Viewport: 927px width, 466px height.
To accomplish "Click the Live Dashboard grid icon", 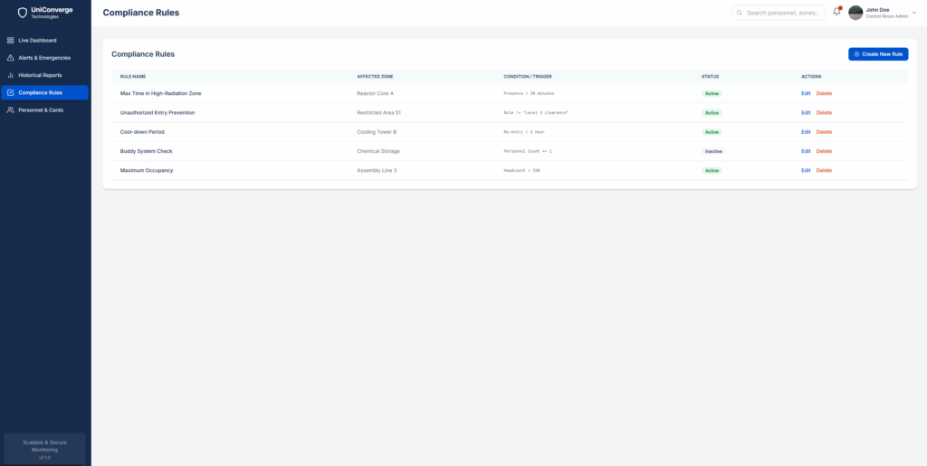I will click(x=10, y=41).
